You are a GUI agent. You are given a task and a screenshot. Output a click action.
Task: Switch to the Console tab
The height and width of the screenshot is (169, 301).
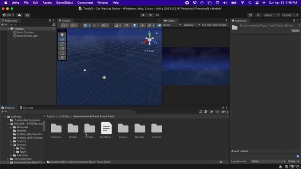click(26, 108)
